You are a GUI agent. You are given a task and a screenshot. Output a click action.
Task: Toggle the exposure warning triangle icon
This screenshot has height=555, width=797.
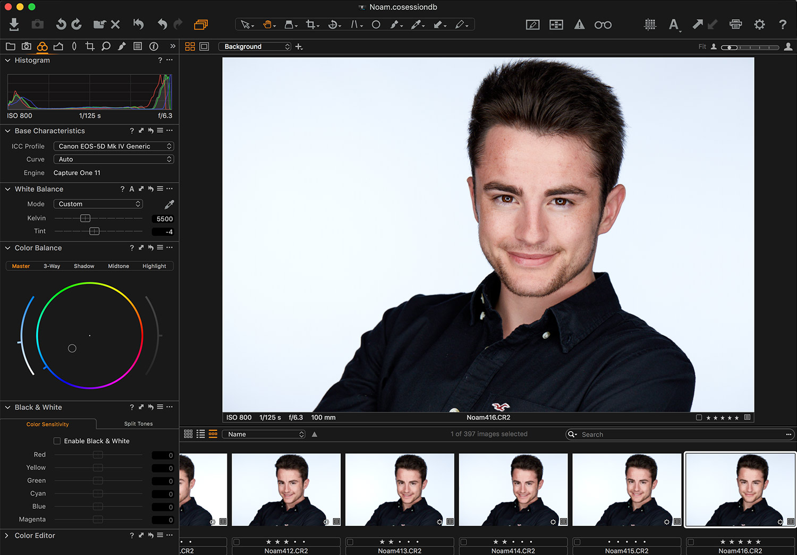coord(579,24)
